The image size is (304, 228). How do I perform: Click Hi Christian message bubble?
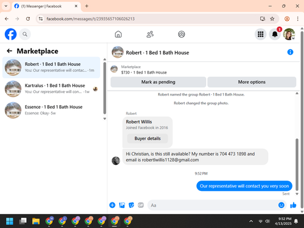point(195,157)
